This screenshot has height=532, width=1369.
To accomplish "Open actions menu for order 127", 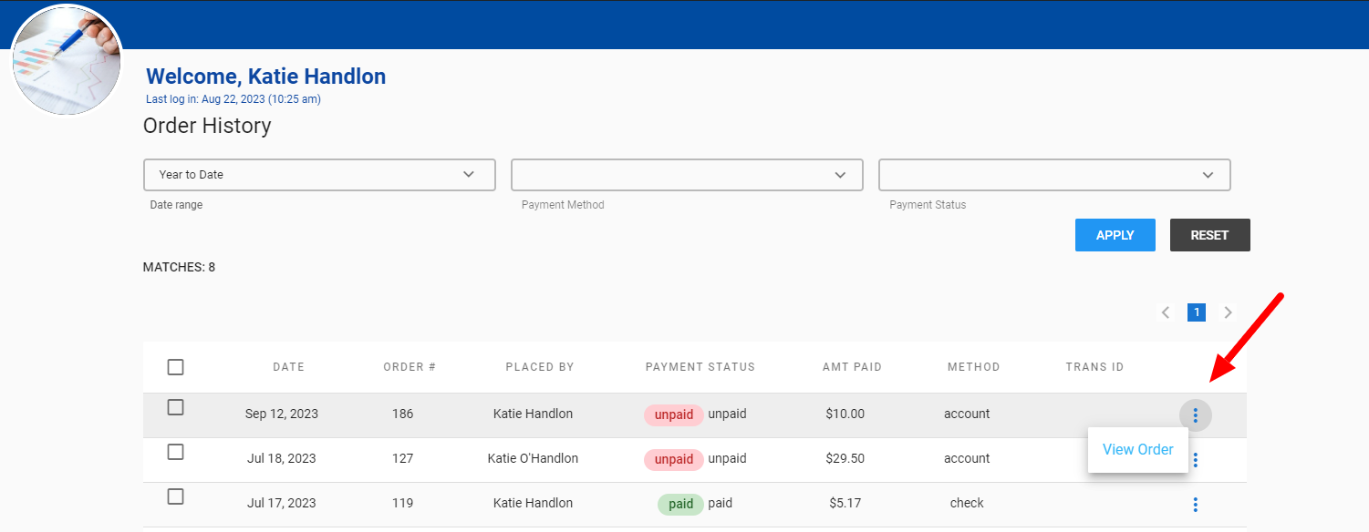I will 1195,460.
